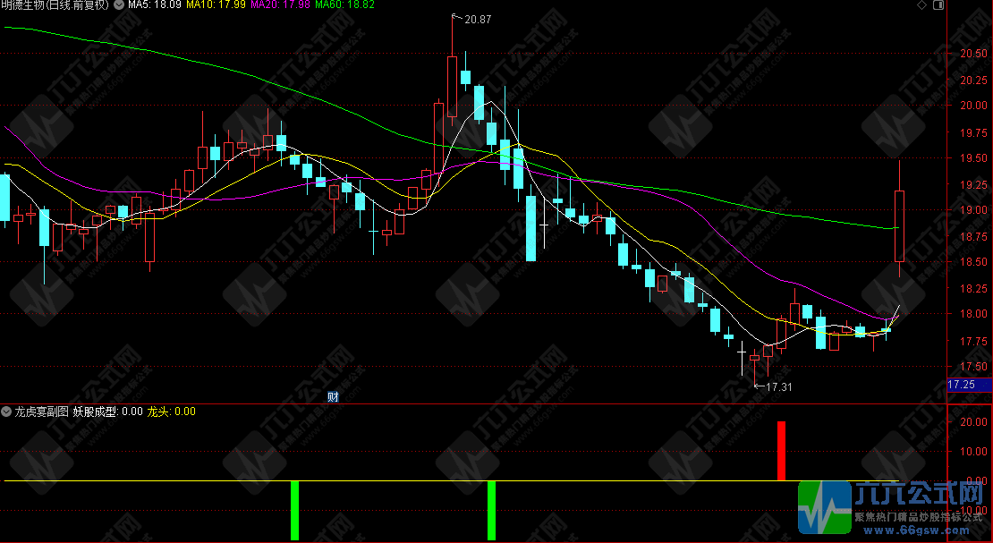Click the first green signal bar in sub-chart
The width and height of the screenshot is (993, 543).
click(294, 510)
